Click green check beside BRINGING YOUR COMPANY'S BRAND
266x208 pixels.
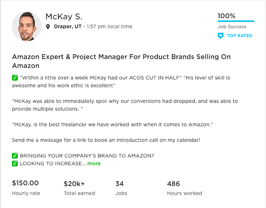pos(15,156)
